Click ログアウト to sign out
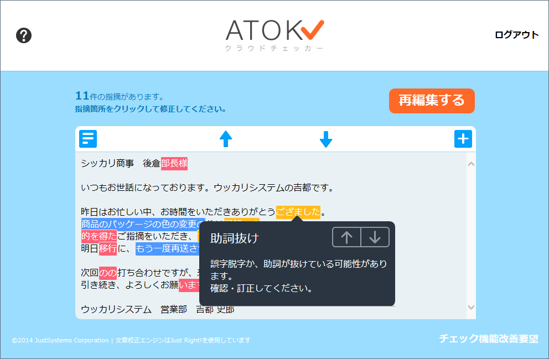Image resolution: width=549 pixels, height=359 pixels. (516, 35)
